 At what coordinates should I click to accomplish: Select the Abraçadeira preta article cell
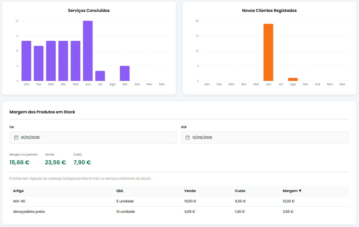[29, 212]
